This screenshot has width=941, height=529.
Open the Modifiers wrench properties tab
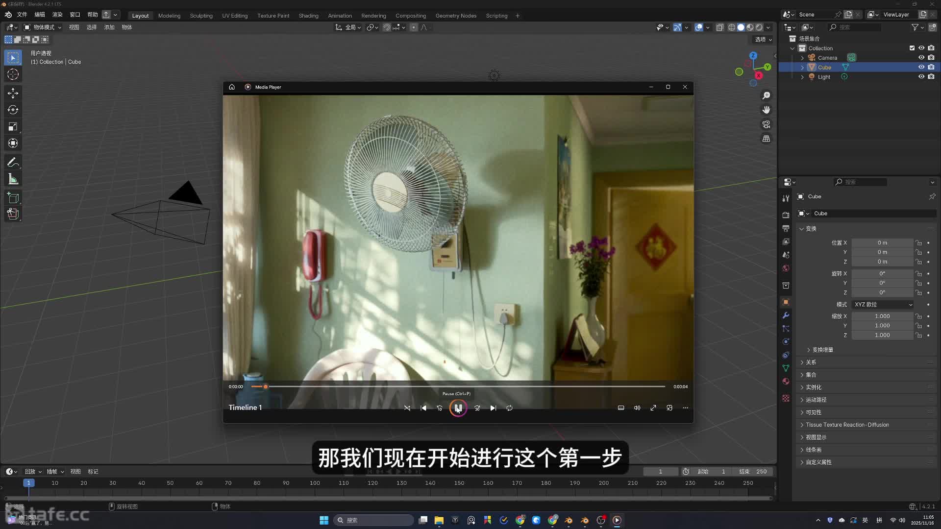tap(786, 315)
